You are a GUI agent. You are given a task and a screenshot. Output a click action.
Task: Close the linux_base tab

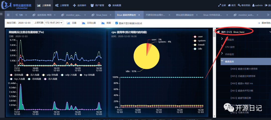click(x=111, y=15)
